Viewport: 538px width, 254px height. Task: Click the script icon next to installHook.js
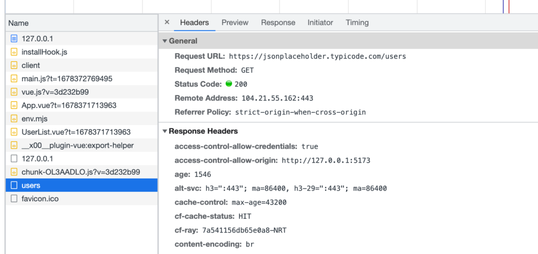14,52
